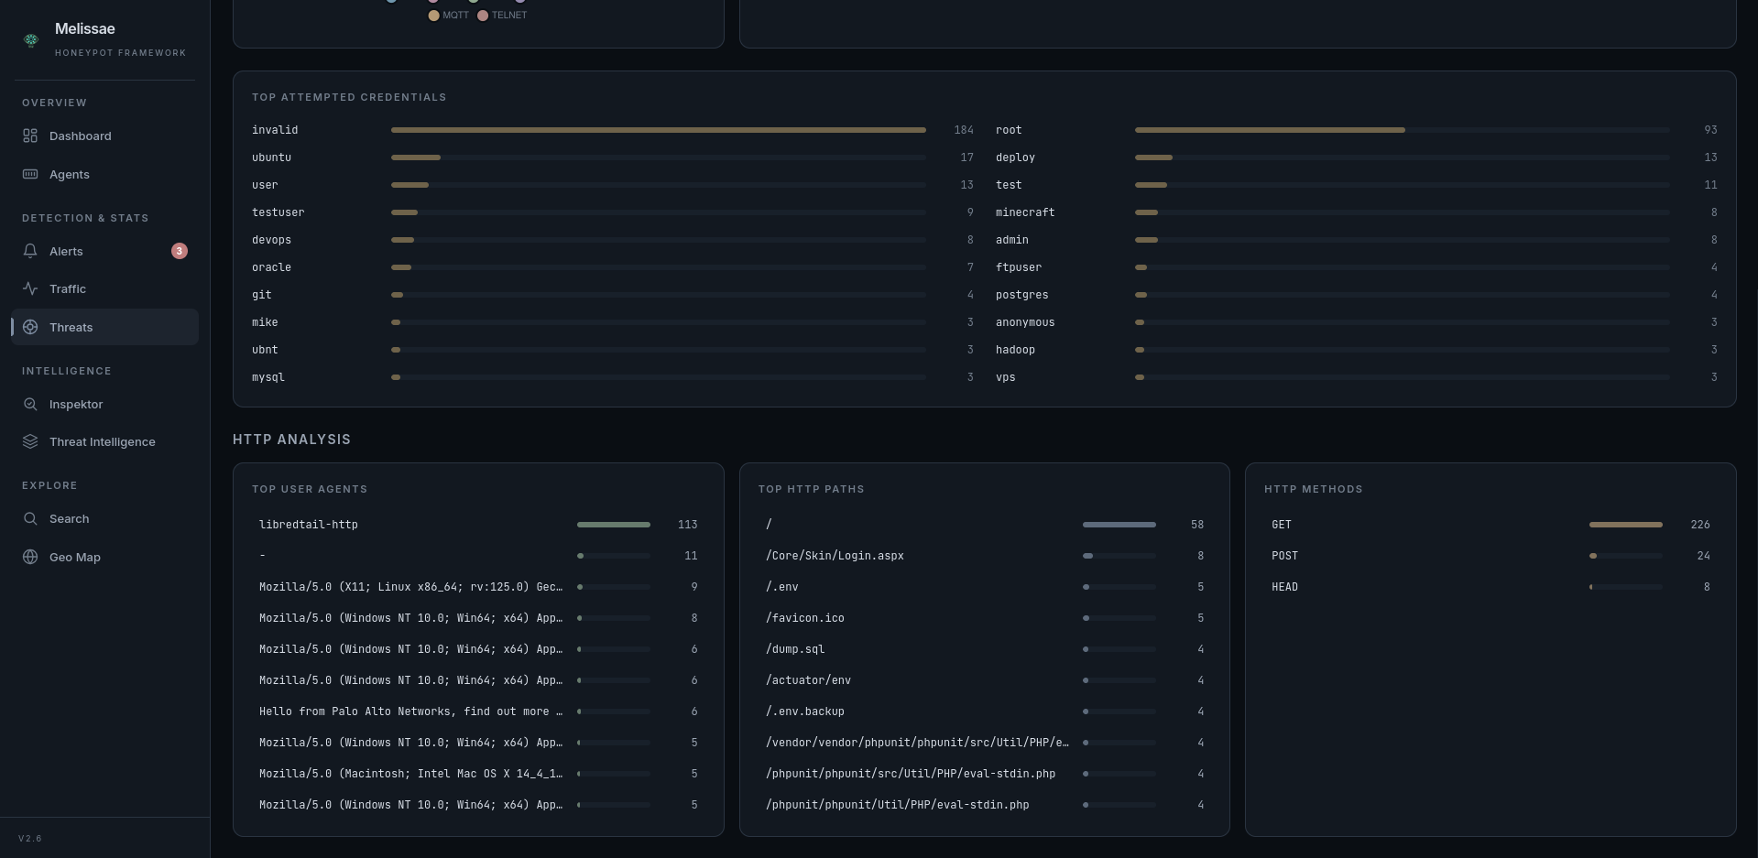
Task: Click the 'postgres' credential label
Action: (1021, 295)
